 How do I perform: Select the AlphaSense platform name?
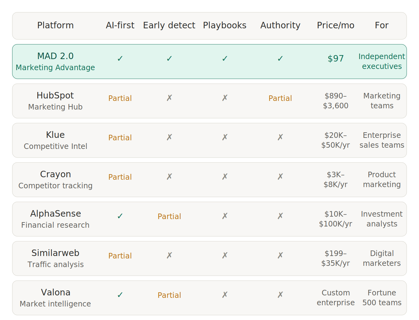click(x=55, y=214)
